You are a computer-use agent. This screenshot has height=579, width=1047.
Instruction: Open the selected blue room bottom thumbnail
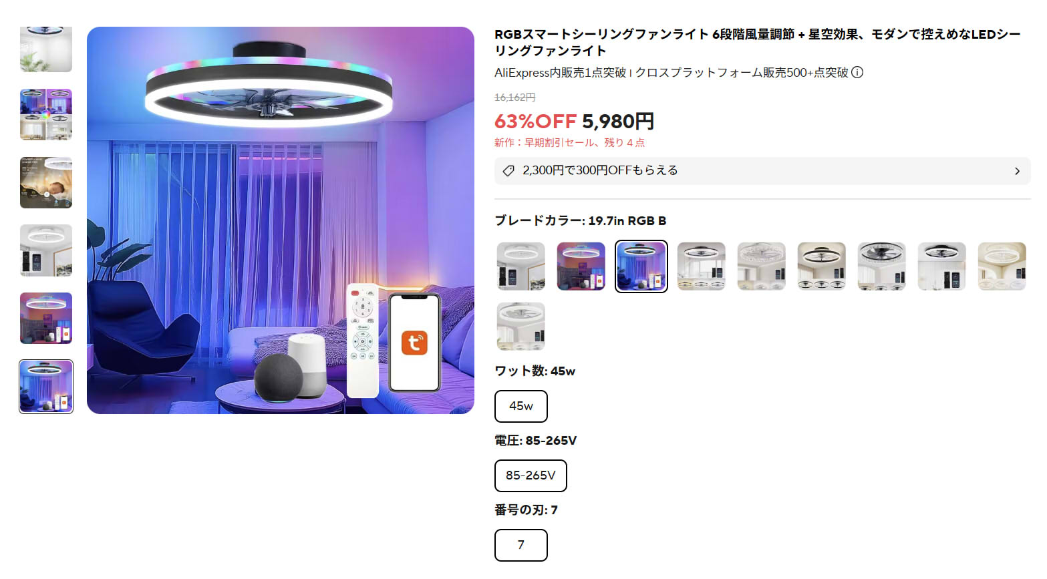tap(46, 387)
